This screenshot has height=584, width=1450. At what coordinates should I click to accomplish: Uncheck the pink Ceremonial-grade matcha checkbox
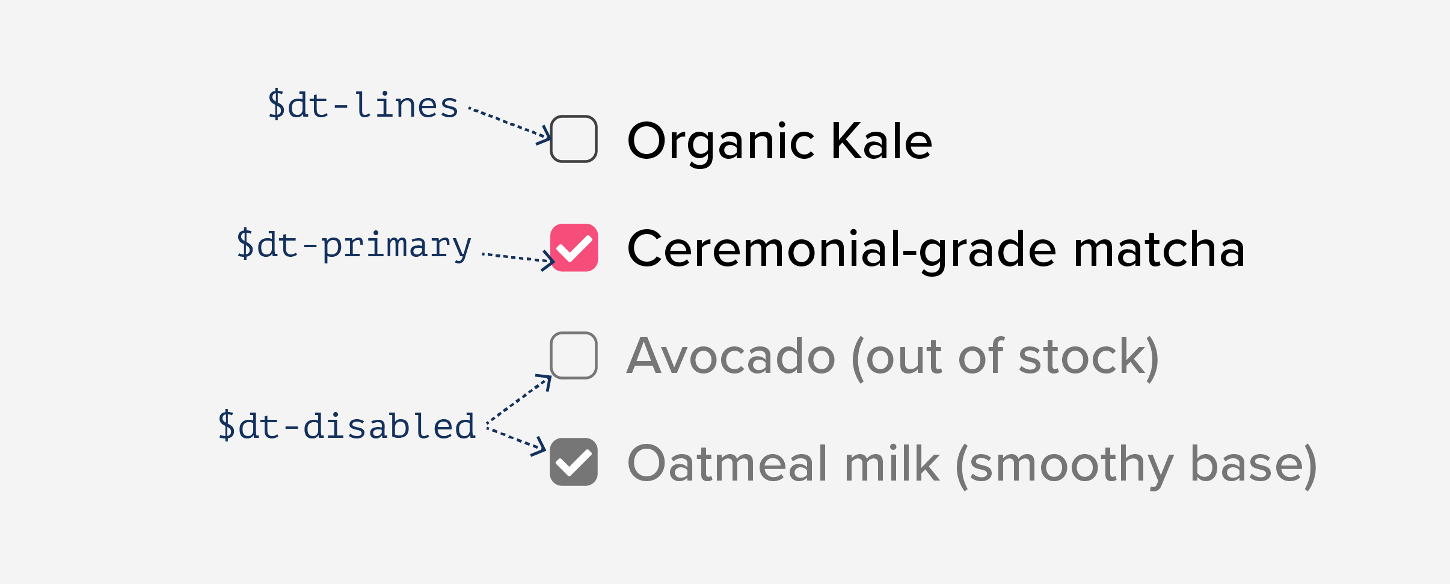tap(574, 248)
